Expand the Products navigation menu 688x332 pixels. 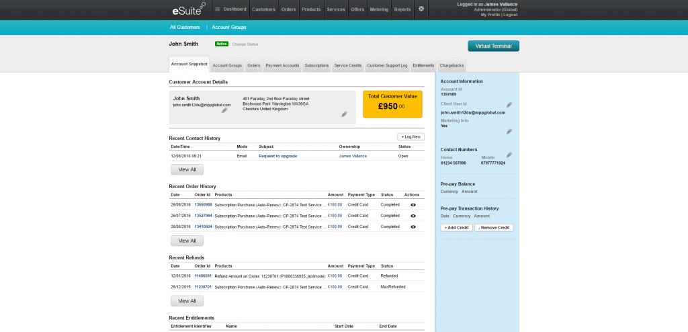[x=311, y=9]
